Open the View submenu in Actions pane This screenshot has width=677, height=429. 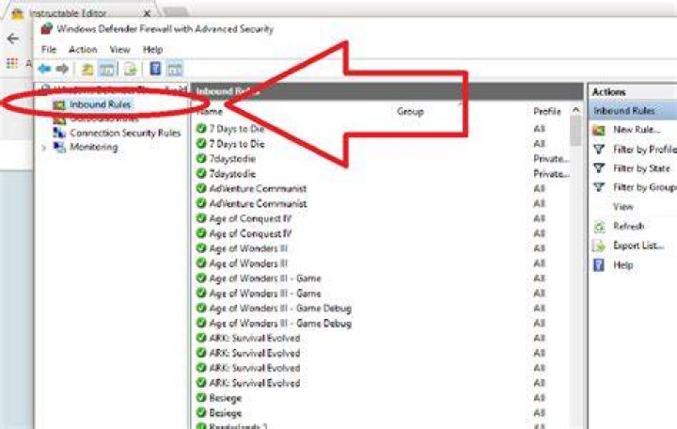point(623,207)
